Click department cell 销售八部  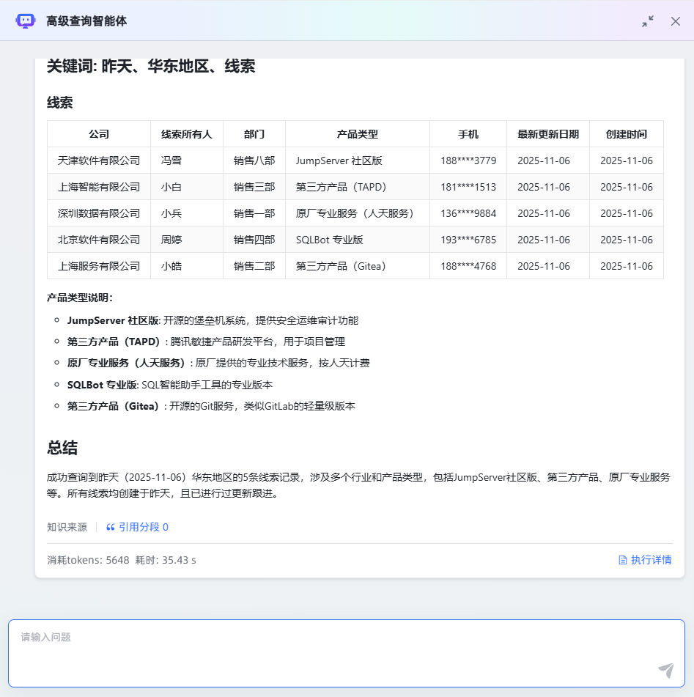254,161
